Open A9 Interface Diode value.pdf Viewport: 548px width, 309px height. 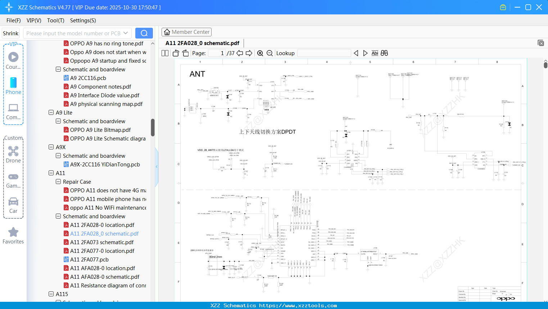click(105, 95)
